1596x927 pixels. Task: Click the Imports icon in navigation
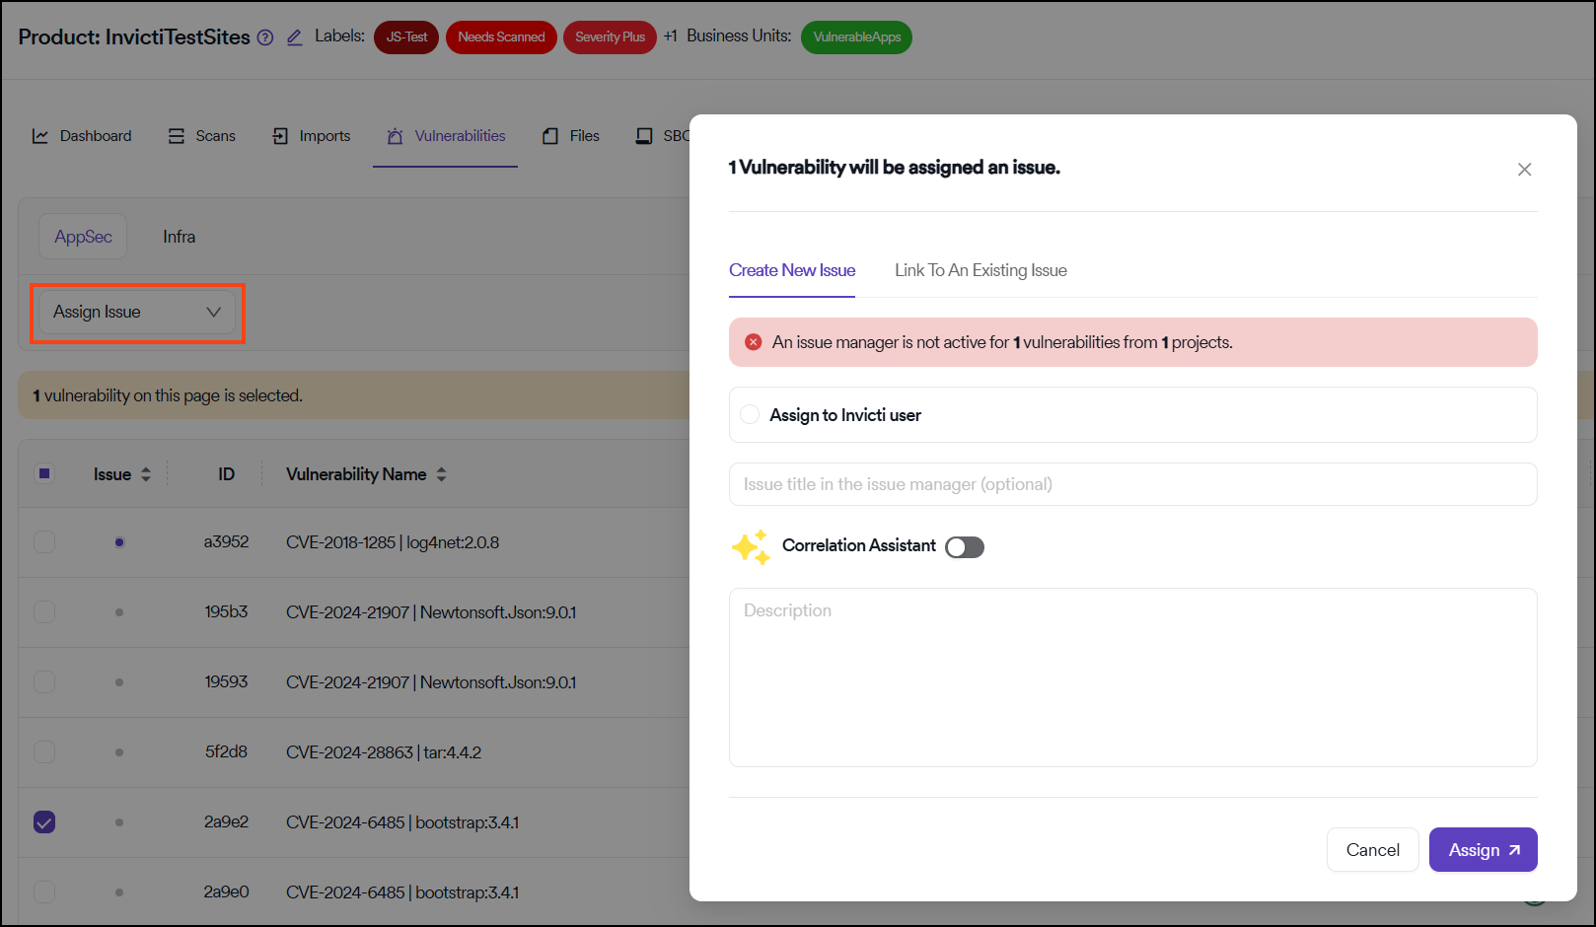[280, 136]
